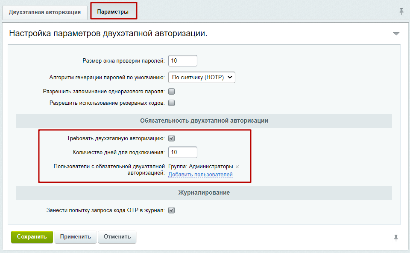
Task: Open the Добавить пользователей link
Action: [x=200, y=175]
